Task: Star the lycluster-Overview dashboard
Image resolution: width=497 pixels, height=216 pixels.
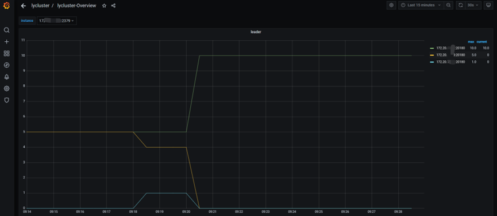Action: coord(104,6)
